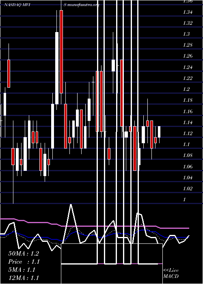
Task: Click the 1.16 price axis label
Action: click(188, 112)
